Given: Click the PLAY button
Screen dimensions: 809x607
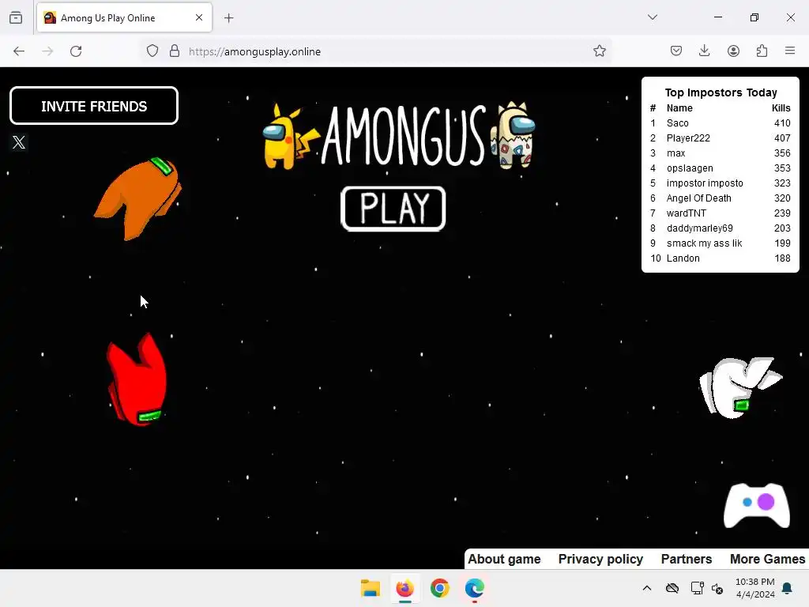Looking at the screenshot, I should click(x=393, y=209).
